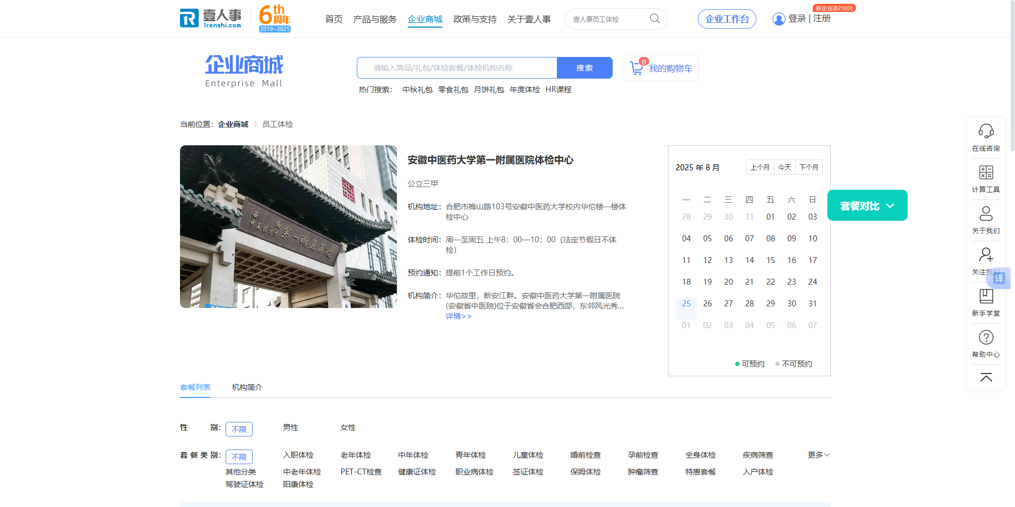This screenshot has height=507, width=1015.
Task: Filter by 婚前检查 category
Action: point(586,455)
